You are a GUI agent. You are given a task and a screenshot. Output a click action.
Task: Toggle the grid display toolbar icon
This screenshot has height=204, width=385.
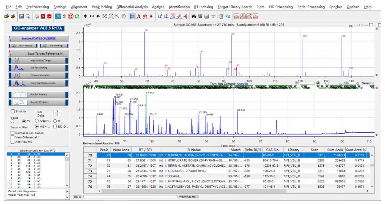[132, 16]
